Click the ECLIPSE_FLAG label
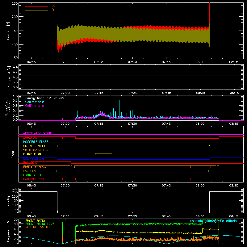247x247 pixels. (x=34, y=158)
